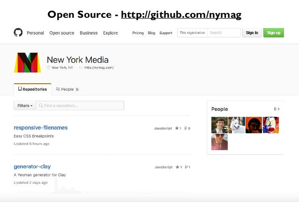Click the People tab count badge
Viewport: 299px width, 224px height.
pos(77,89)
